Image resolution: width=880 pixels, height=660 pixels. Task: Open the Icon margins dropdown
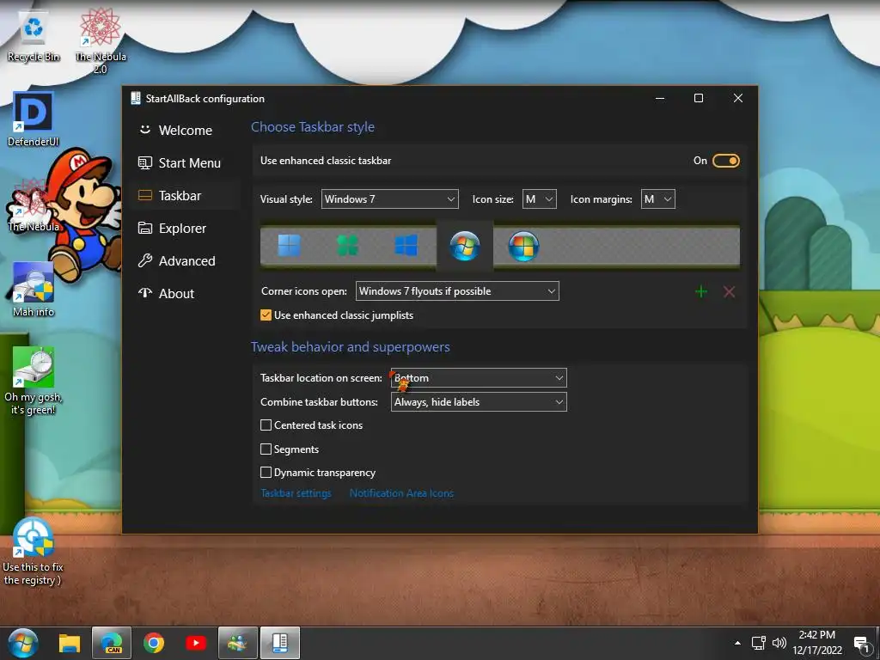point(657,199)
